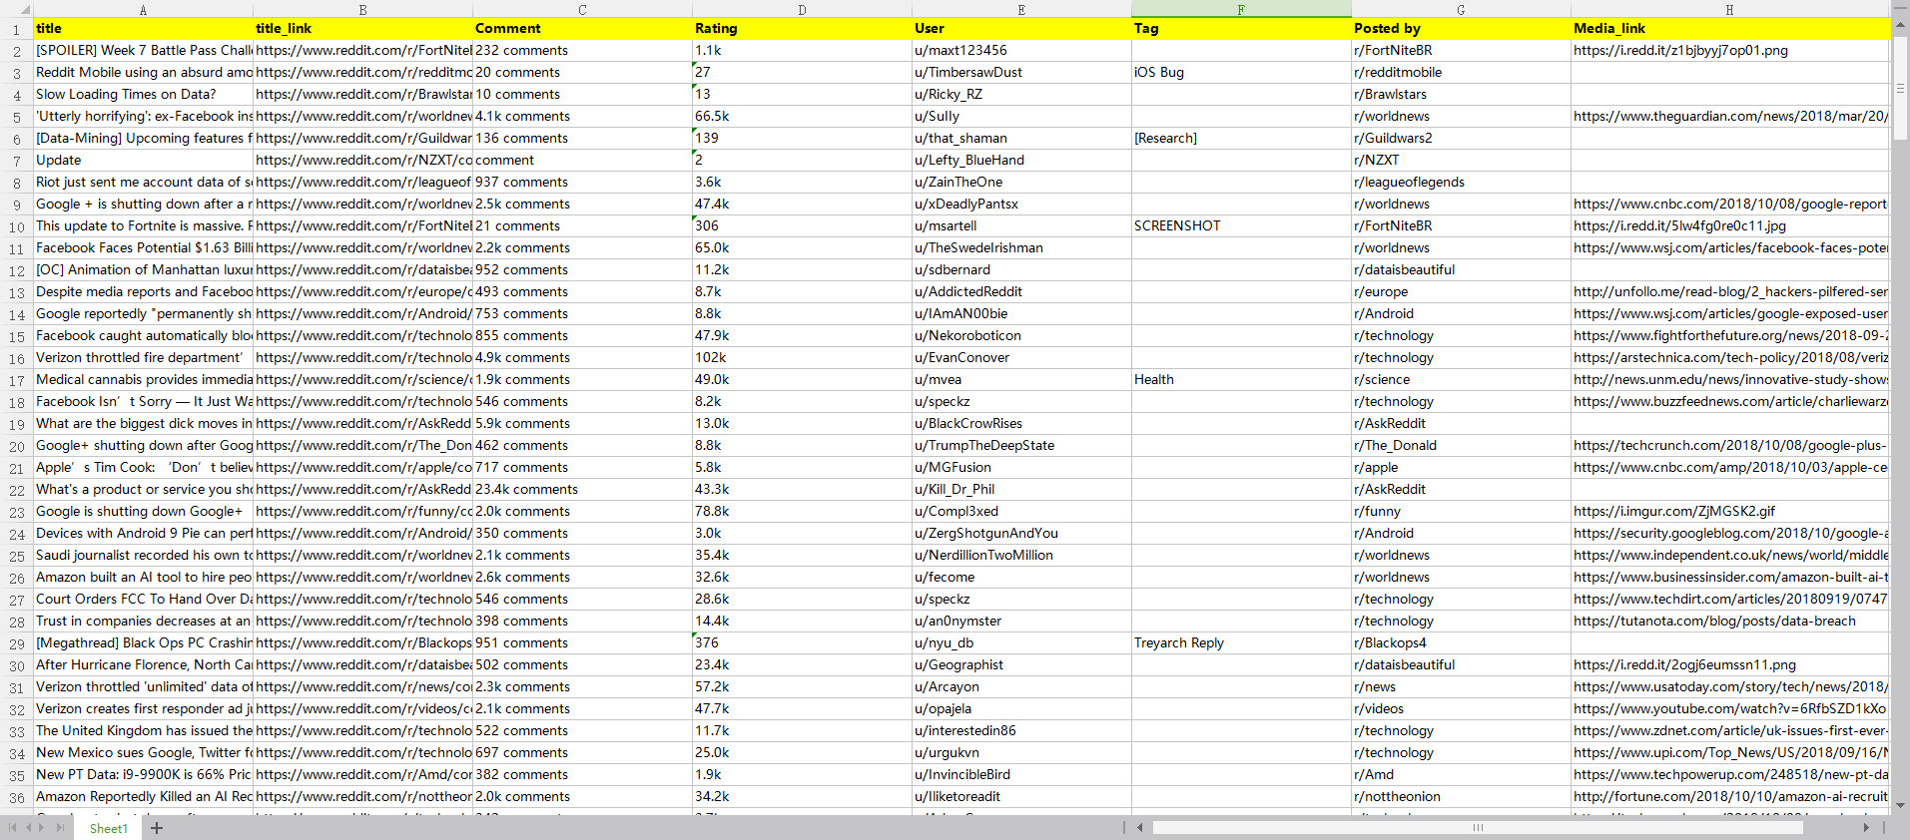Click user cell 'u/xDeadlyPantsx'
Screen dimensions: 1910x840
[x=1021, y=204]
